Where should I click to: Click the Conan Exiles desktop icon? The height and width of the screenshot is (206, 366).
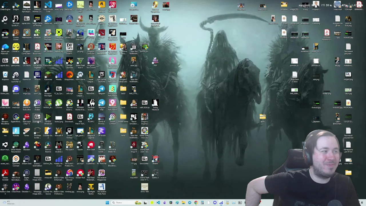coord(134,19)
